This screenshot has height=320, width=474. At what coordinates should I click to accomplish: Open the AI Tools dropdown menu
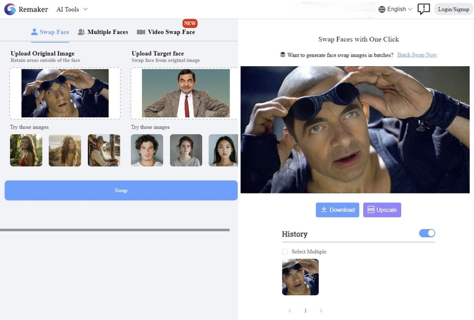(72, 9)
